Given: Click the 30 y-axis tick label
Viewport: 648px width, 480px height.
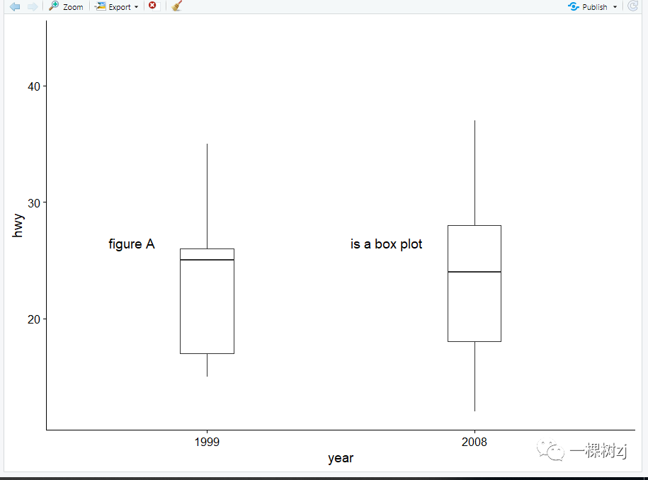Looking at the screenshot, I should pos(34,203).
